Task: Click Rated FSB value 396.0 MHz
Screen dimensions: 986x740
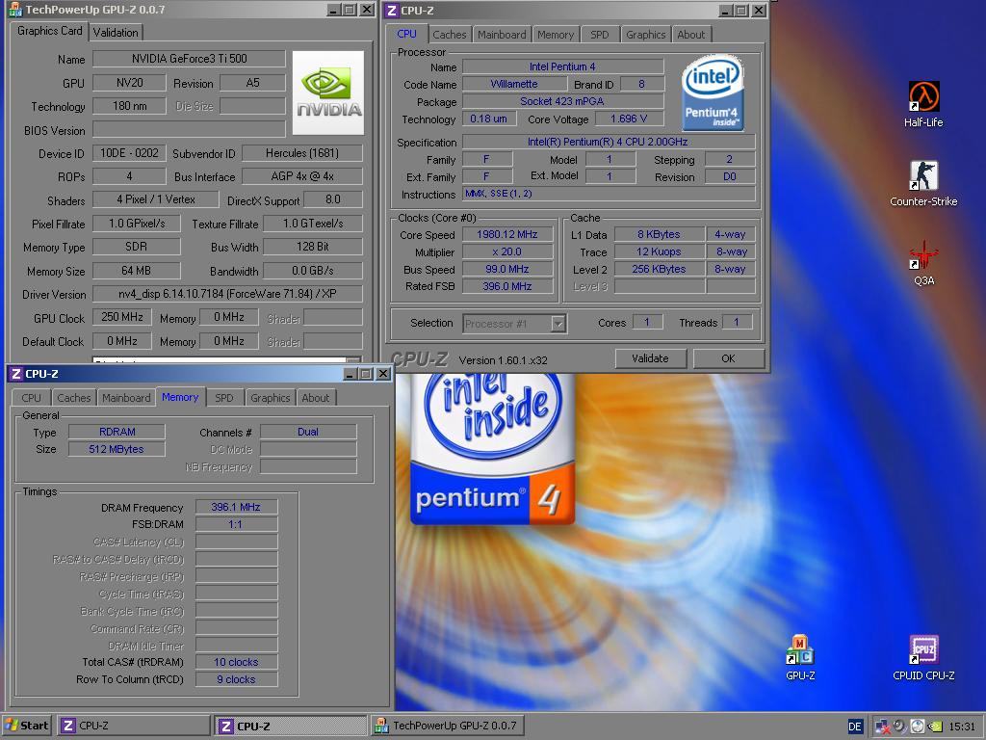Action: [506, 286]
